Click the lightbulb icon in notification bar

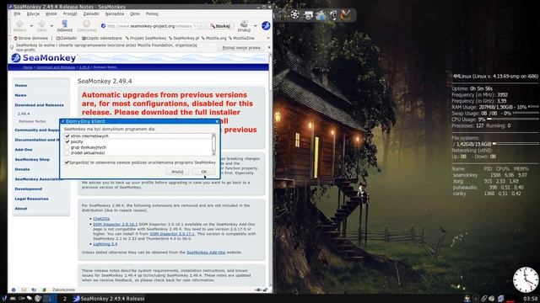12,47
